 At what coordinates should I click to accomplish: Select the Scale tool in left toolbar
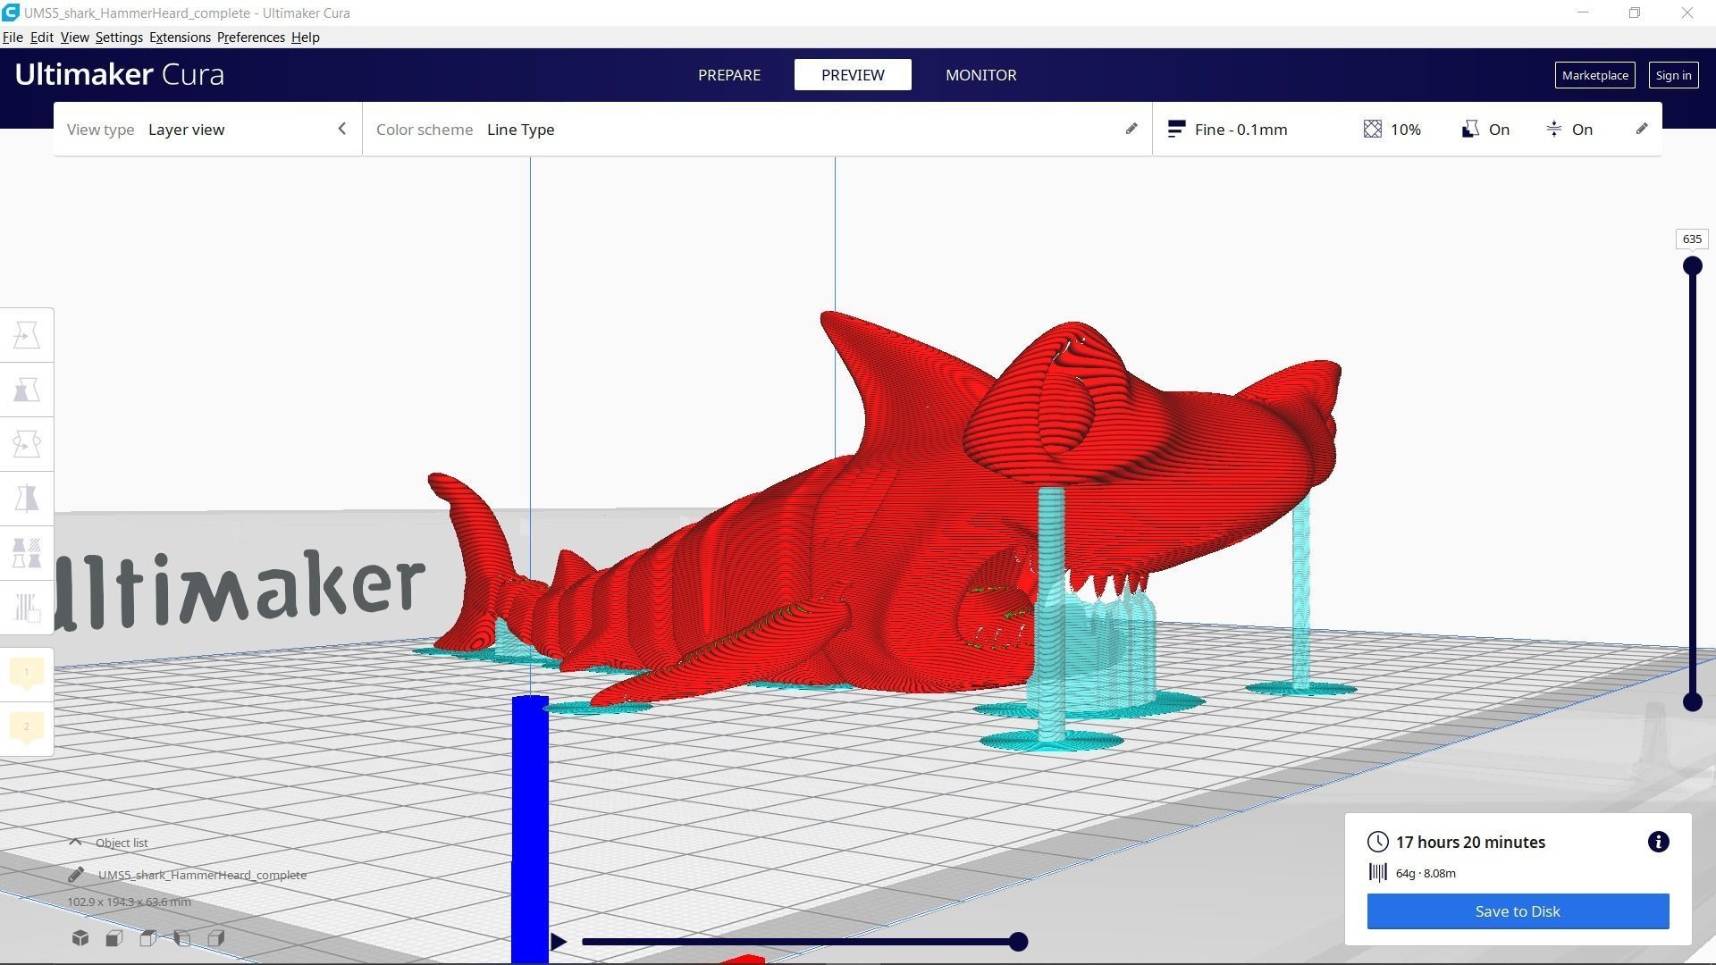pyautogui.click(x=27, y=390)
